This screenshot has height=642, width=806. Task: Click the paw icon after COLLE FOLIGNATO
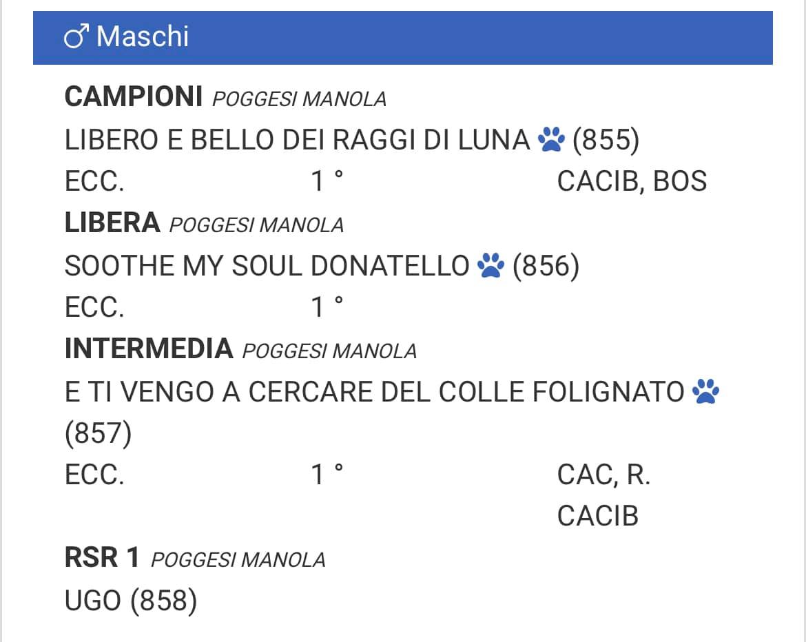(x=705, y=392)
